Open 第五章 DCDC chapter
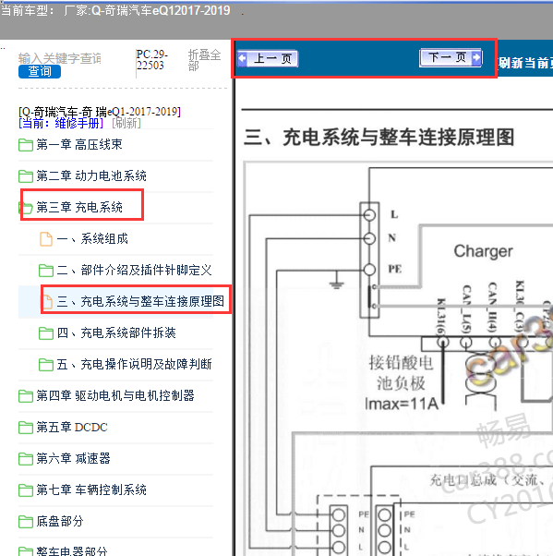Image resolution: width=553 pixels, height=556 pixels. pos(72,427)
